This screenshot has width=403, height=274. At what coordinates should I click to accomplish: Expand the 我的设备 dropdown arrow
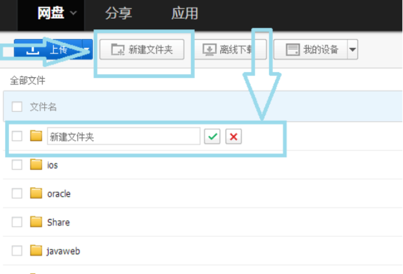[352, 49]
